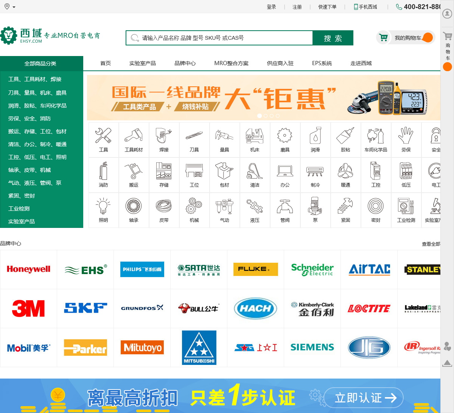Open the 存储 storage icon

click(x=164, y=171)
